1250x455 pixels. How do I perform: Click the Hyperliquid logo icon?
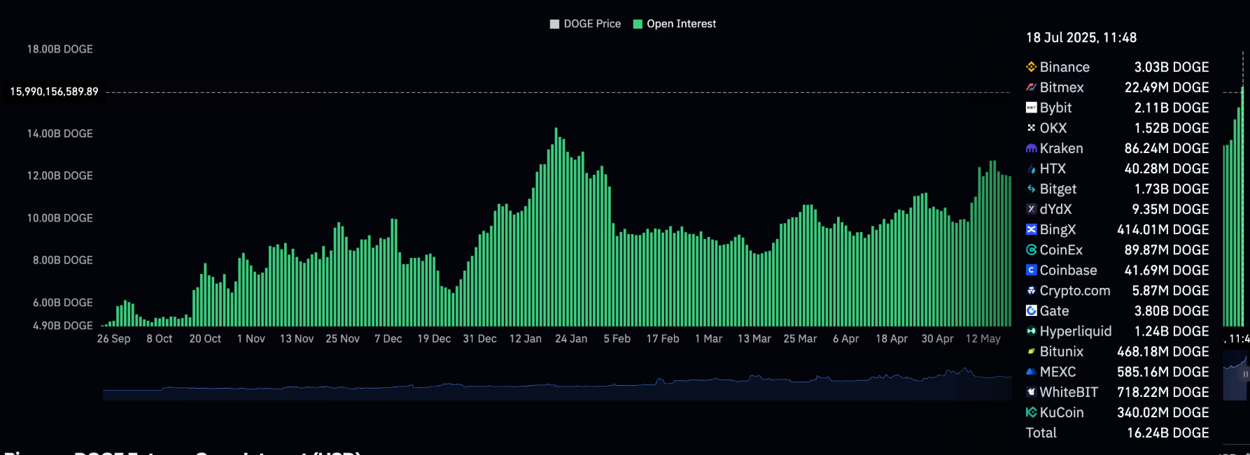[1031, 331]
